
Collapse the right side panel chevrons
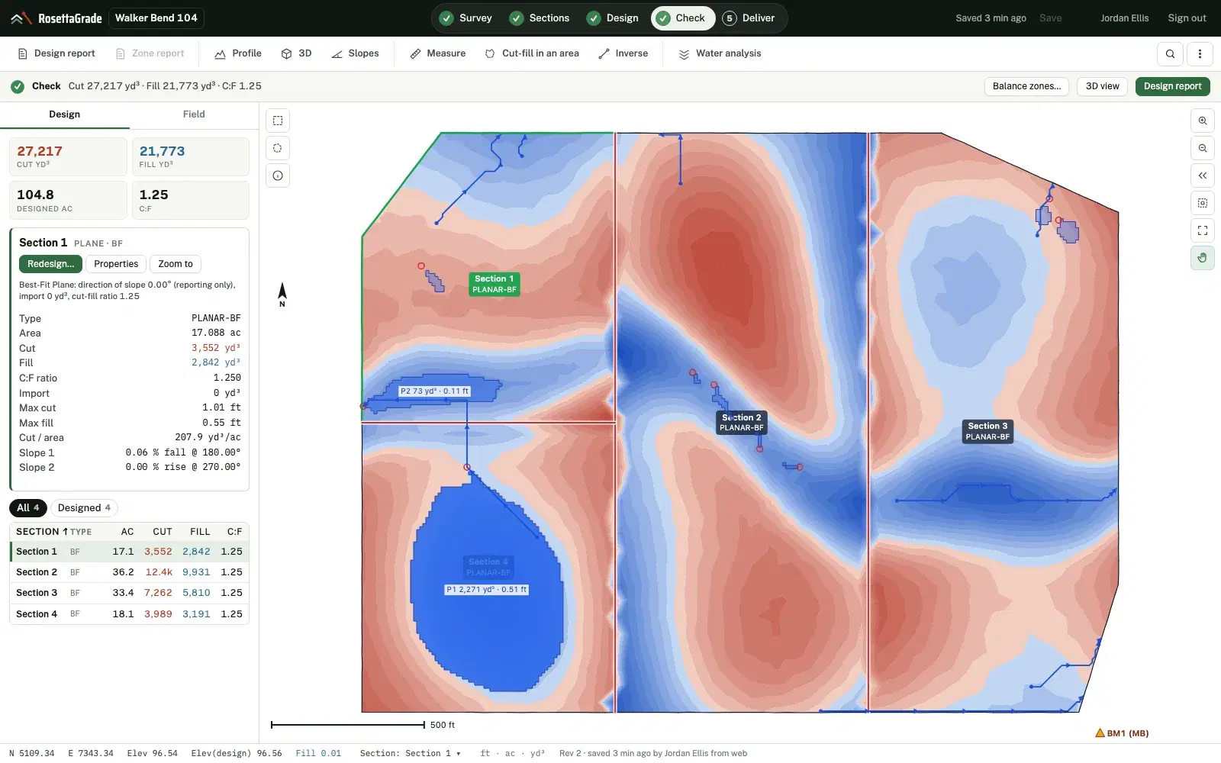pyautogui.click(x=1203, y=175)
